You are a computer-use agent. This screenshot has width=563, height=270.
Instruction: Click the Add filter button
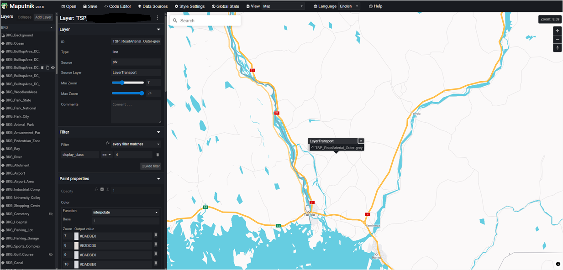click(151, 166)
